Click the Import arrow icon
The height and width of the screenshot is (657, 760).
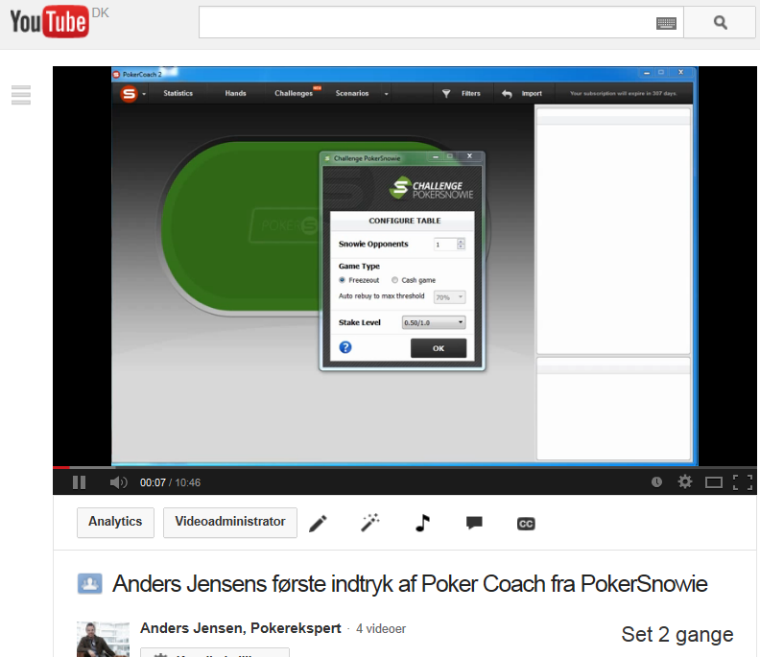pos(507,93)
